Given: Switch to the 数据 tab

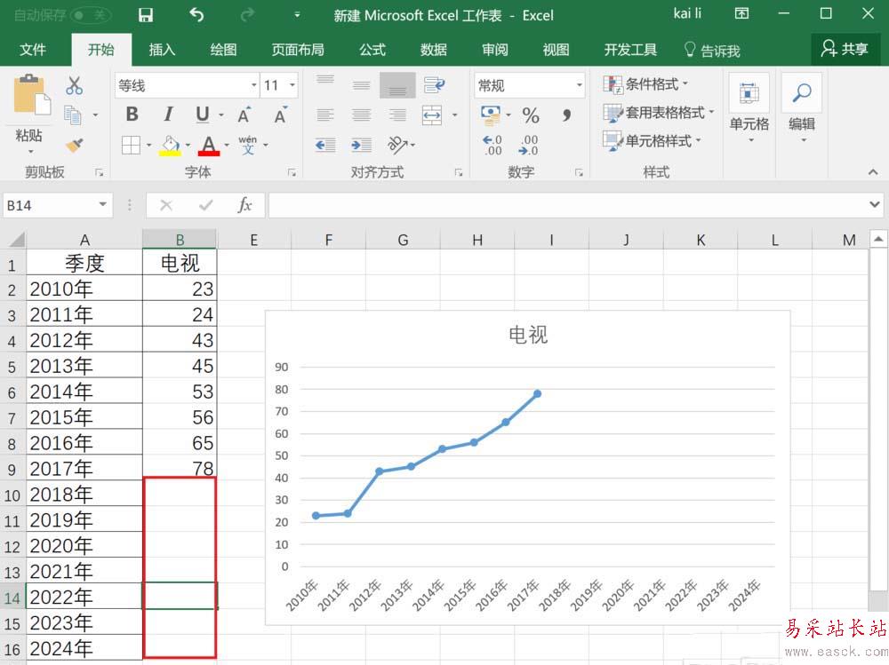Looking at the screenshot, I should pyautogui.click(x=434, y=50).
